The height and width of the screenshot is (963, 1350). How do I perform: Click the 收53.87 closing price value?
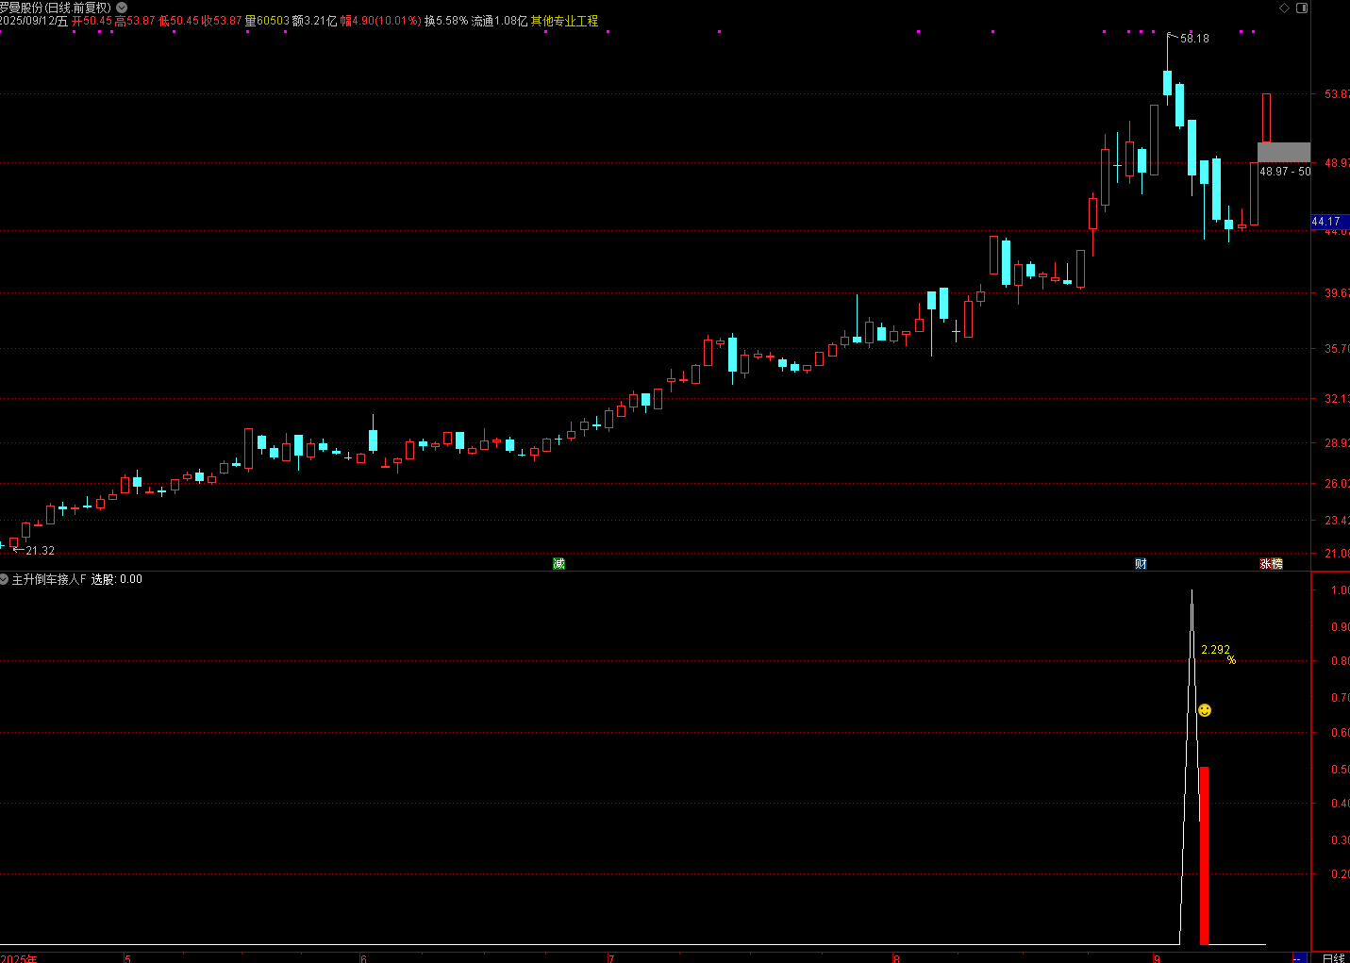(x=222, y=21)
